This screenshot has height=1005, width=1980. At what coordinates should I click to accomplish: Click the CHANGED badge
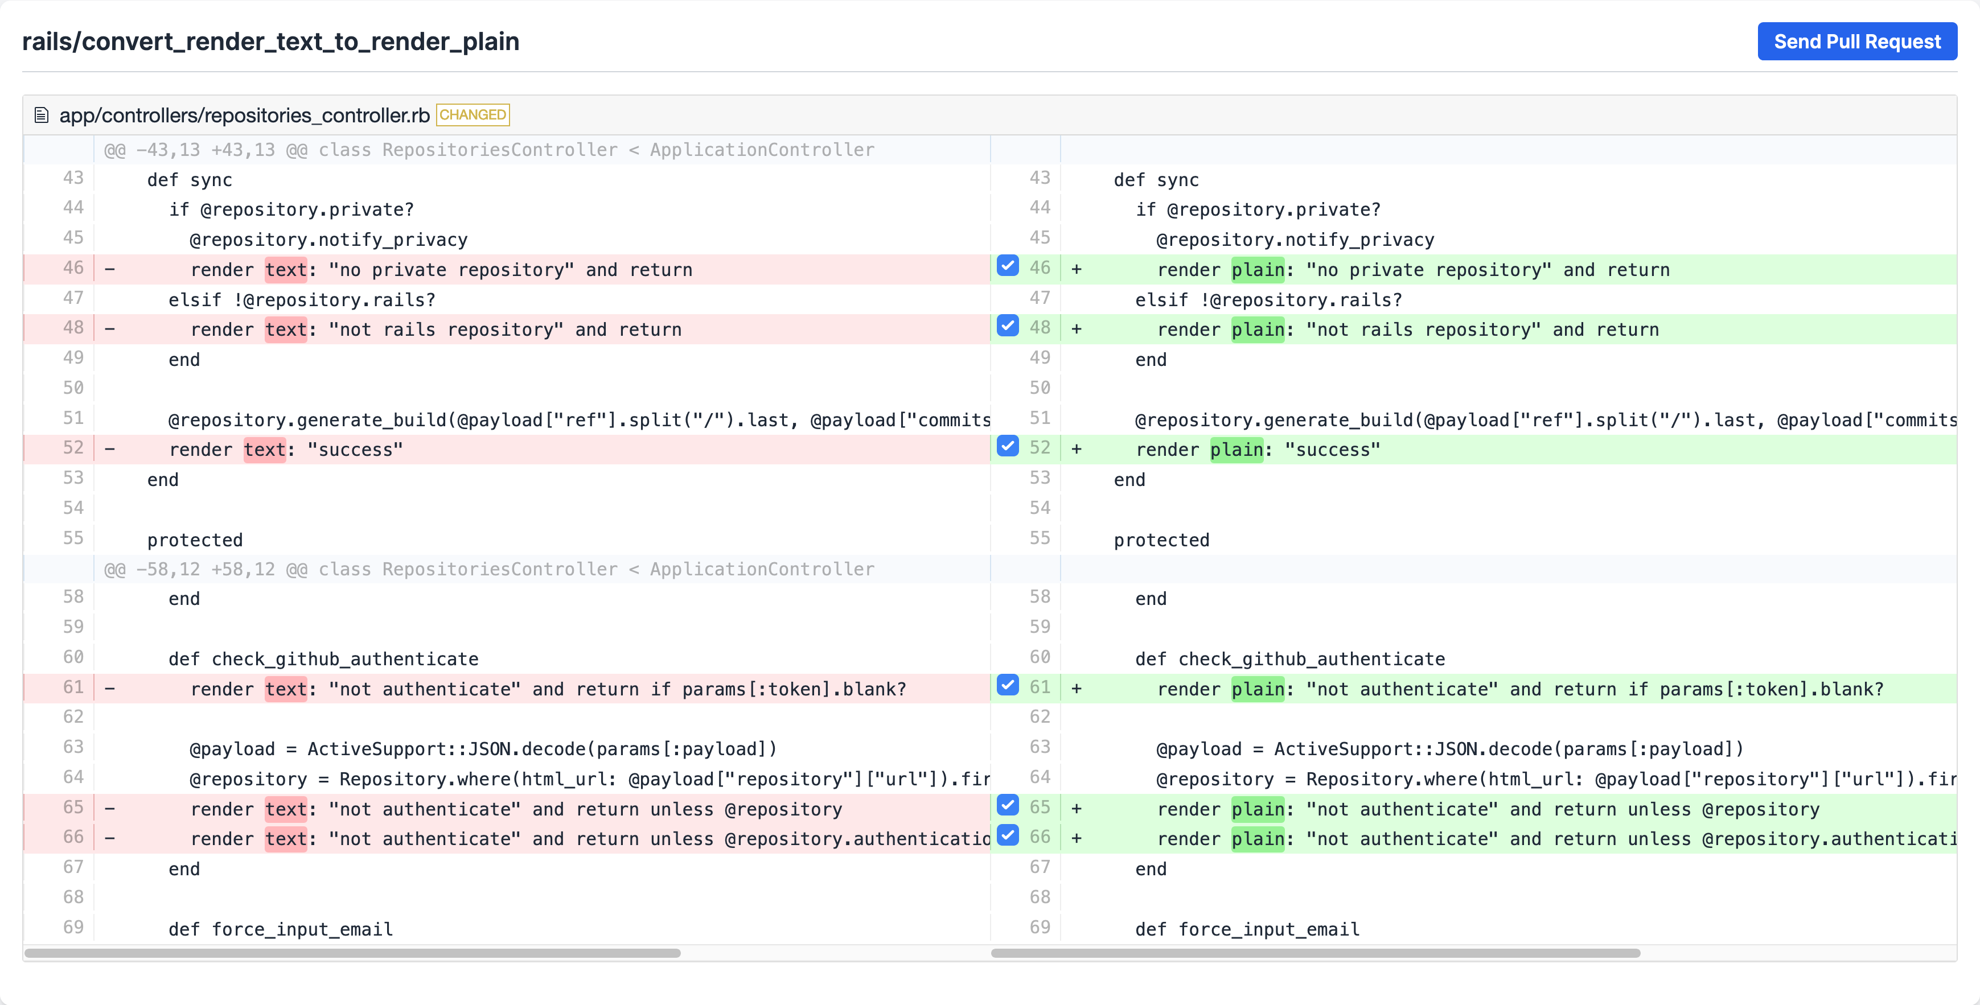click(x=473, y=114)
